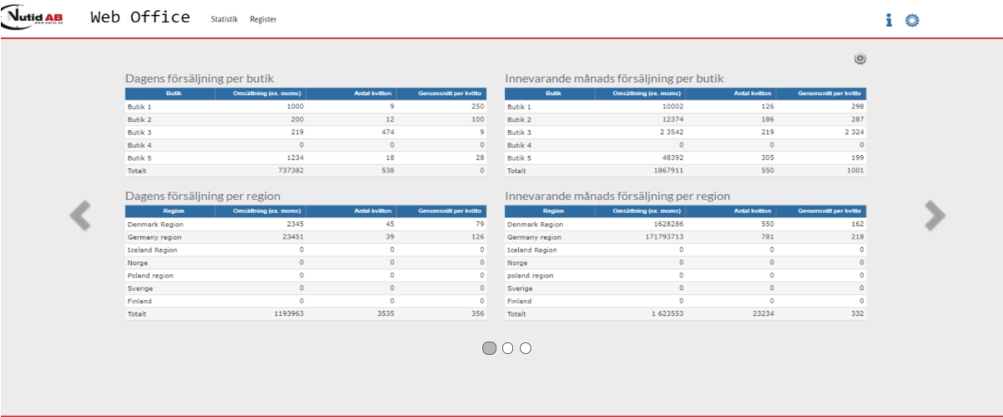Click the Web Office title
This screenshot has width=1003, height=417.
pos(139,17)
